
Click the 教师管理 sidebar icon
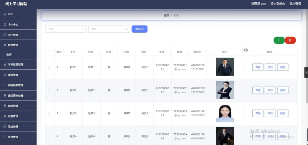click(5, 45)
